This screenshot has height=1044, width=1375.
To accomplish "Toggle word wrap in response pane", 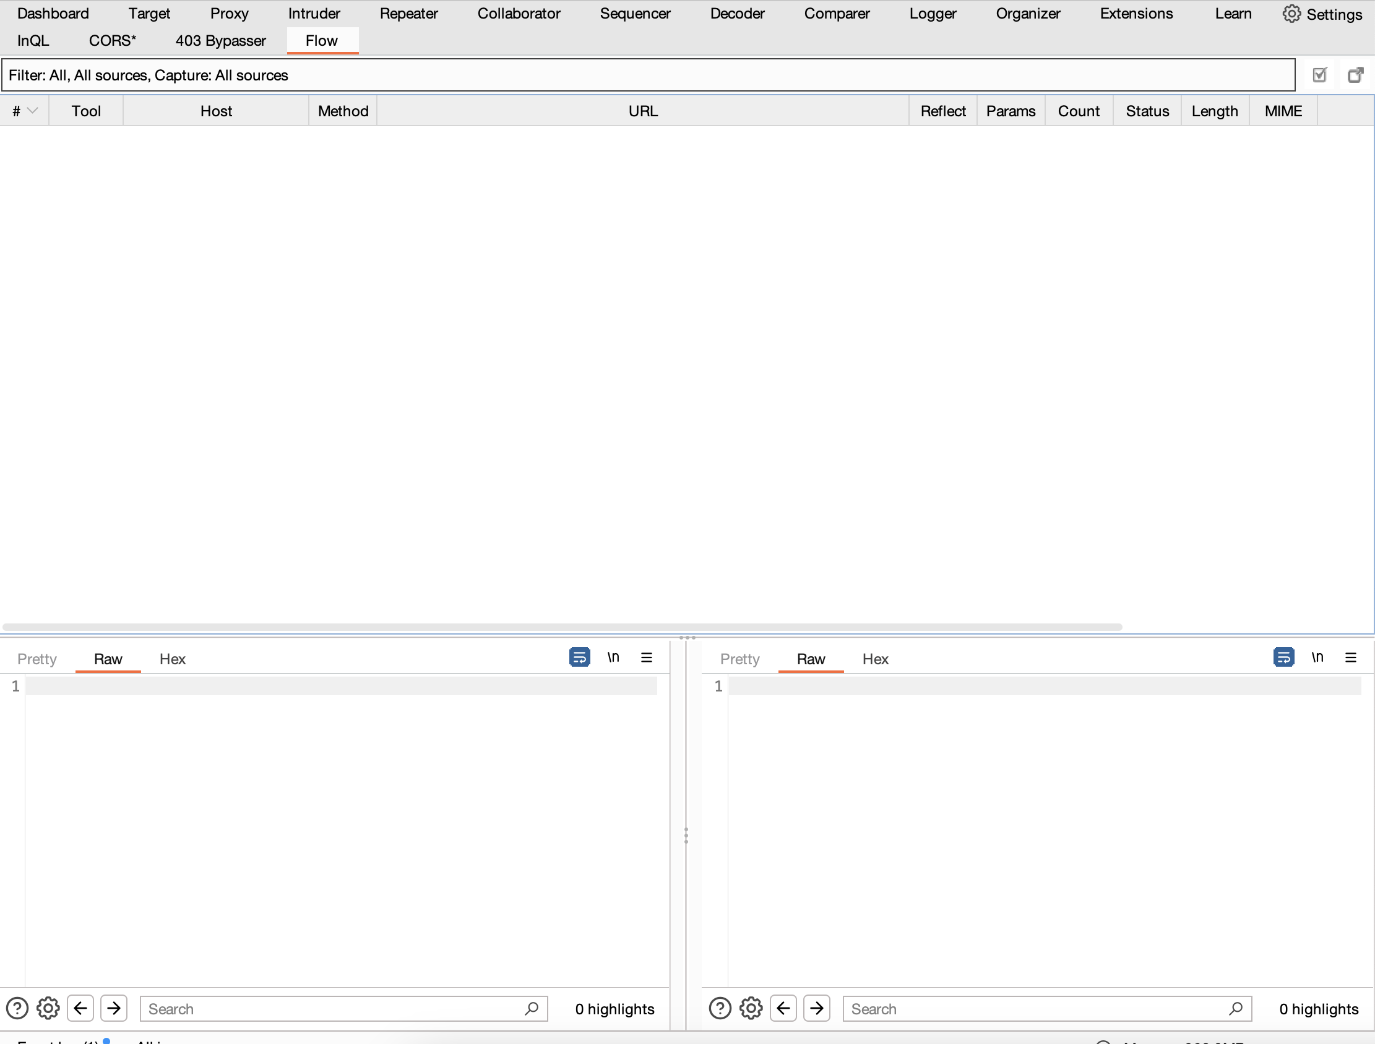I will 1283,657.
